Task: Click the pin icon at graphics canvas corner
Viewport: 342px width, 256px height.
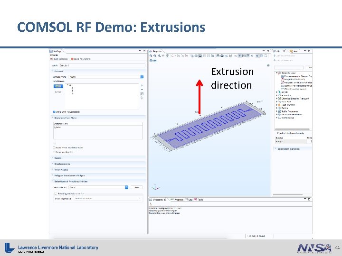Action: coord(268,65)
